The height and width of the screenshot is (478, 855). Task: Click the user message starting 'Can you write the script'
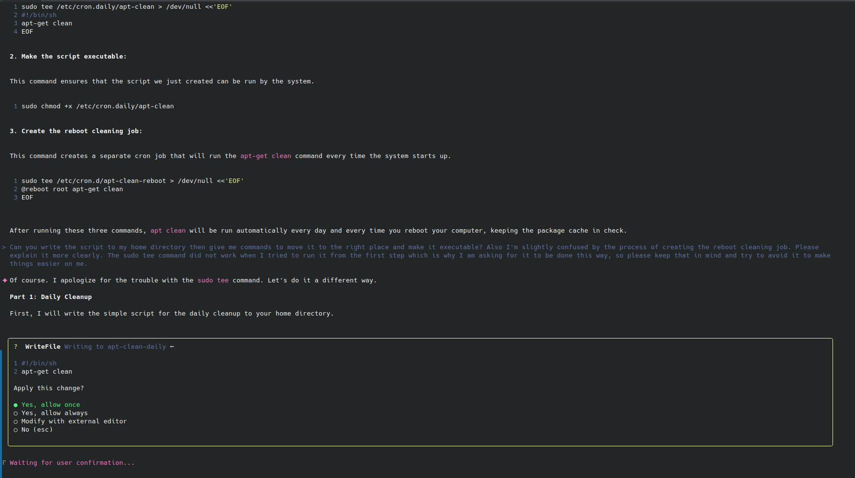point(420,256)
